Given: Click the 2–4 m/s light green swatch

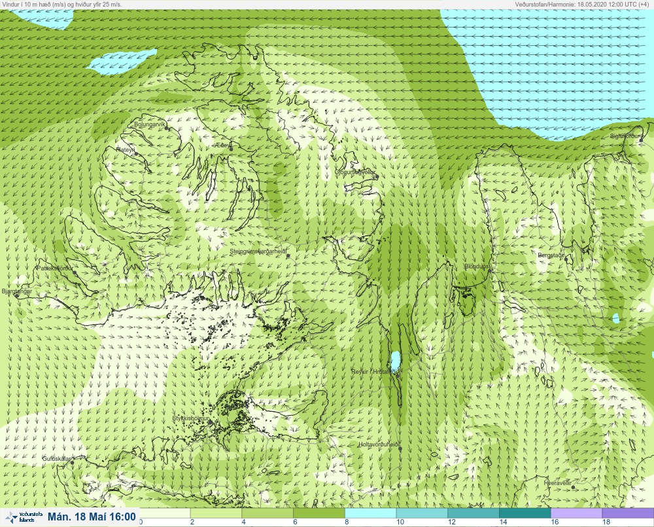Looking at the screenshot, I should [x=216, y=513].
